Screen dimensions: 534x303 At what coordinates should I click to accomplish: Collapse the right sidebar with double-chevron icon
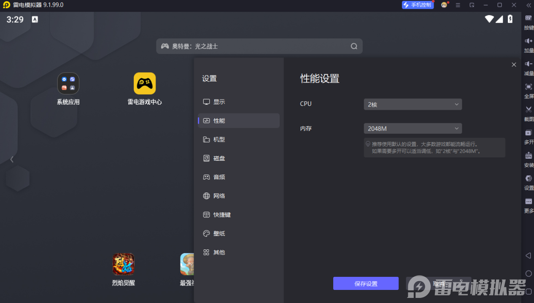click(x=528, y=5)
